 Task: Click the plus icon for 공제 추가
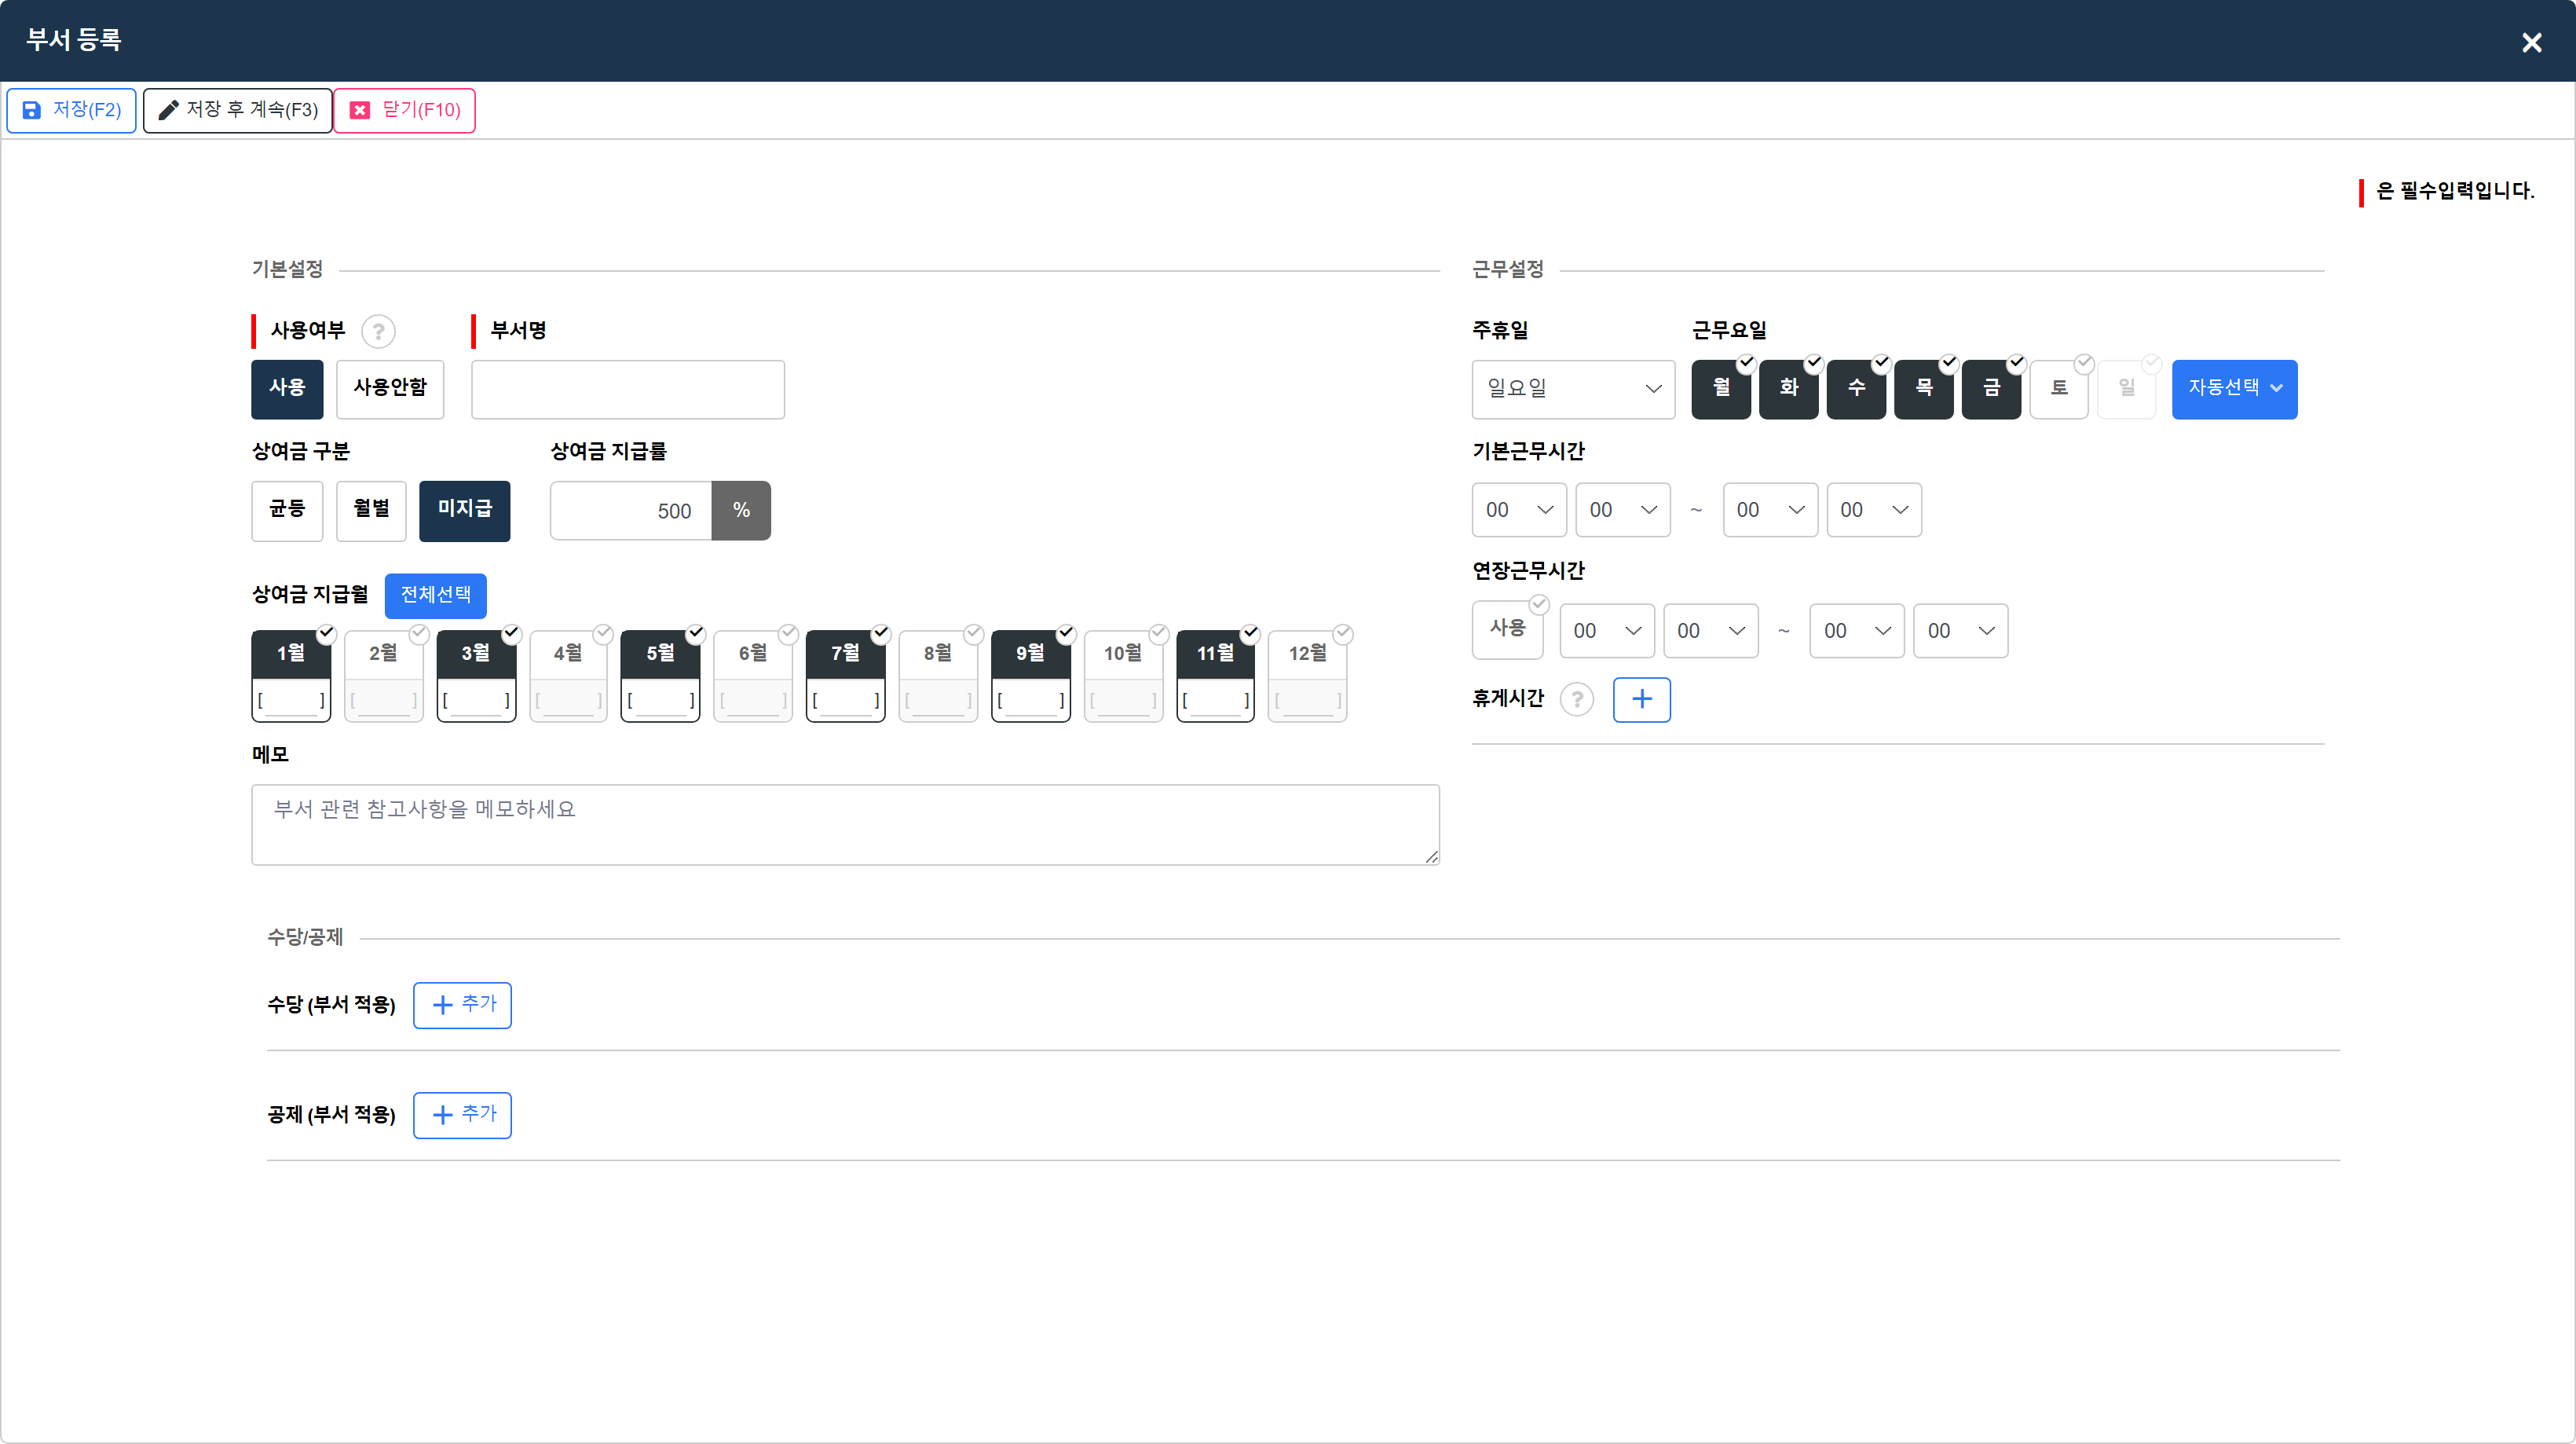(442, 1115)
